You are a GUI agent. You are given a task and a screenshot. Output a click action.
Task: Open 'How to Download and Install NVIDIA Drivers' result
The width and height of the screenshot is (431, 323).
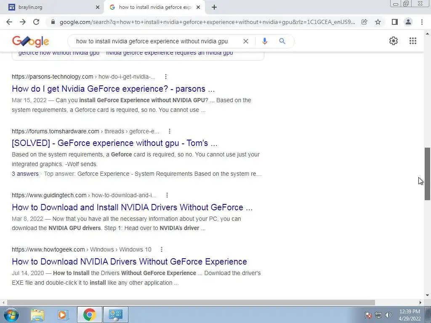[x=132, y=207]
